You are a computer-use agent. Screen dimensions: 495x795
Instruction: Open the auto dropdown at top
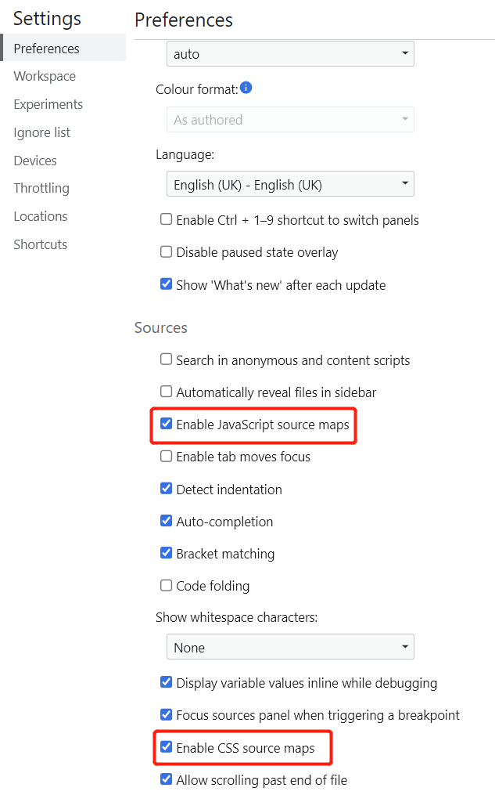(x=290, y=54)
